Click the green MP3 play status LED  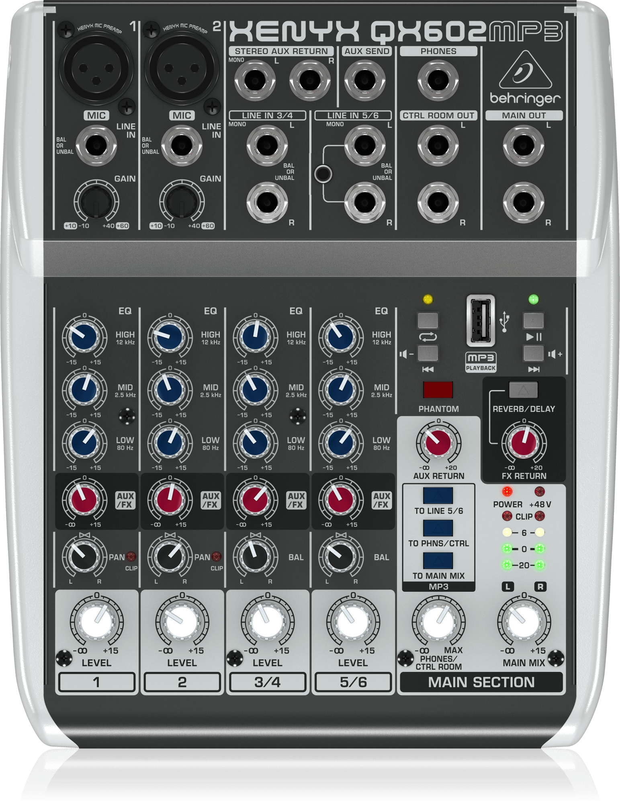pyautogui.click(x=533, y=299)
